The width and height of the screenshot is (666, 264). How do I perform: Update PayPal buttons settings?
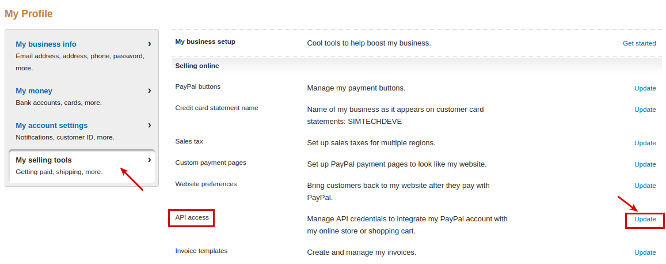pos(645,88)
